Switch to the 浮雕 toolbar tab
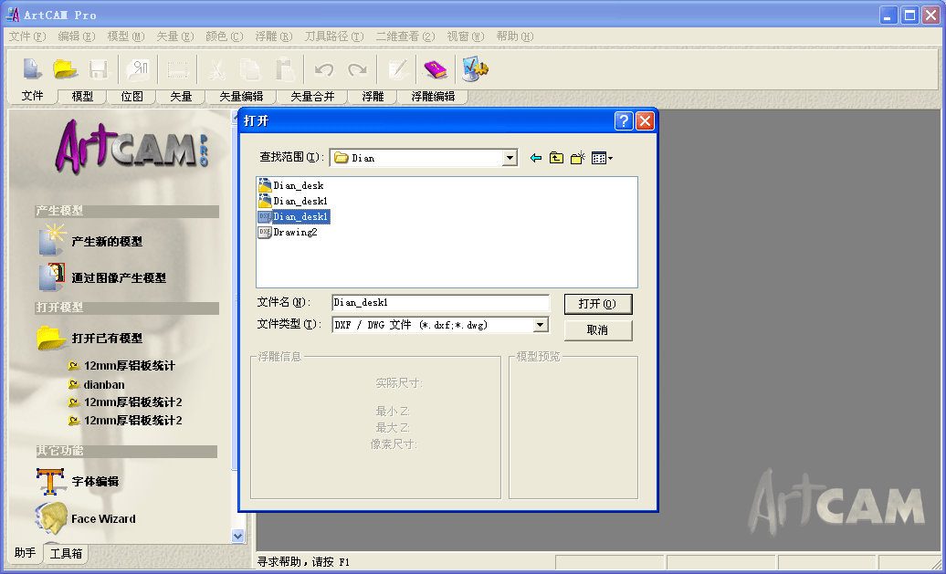This screenshot has height=574, width=946. tap(373, 97)
